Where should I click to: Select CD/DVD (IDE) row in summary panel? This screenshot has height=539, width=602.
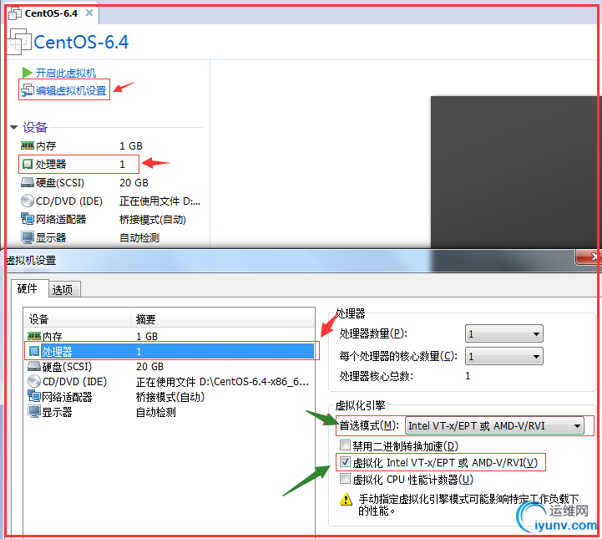pyautogui.click(x=110, y=201)
